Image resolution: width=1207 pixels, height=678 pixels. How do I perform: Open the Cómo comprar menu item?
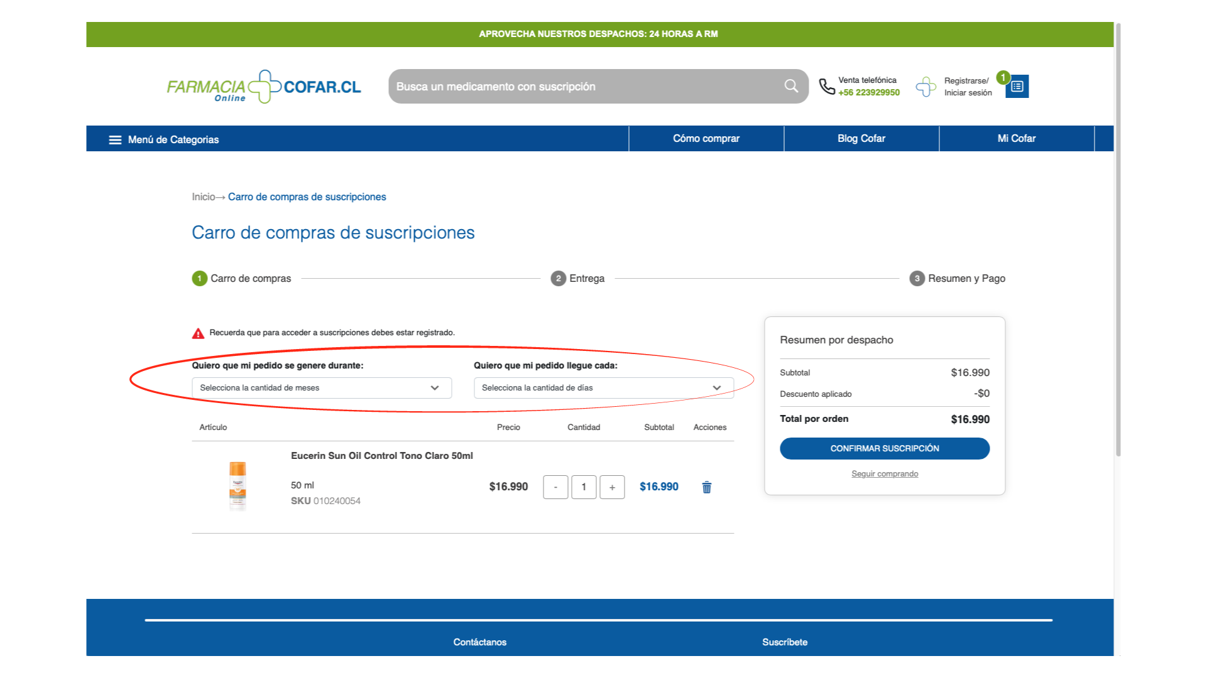click(x=706, y=139)
